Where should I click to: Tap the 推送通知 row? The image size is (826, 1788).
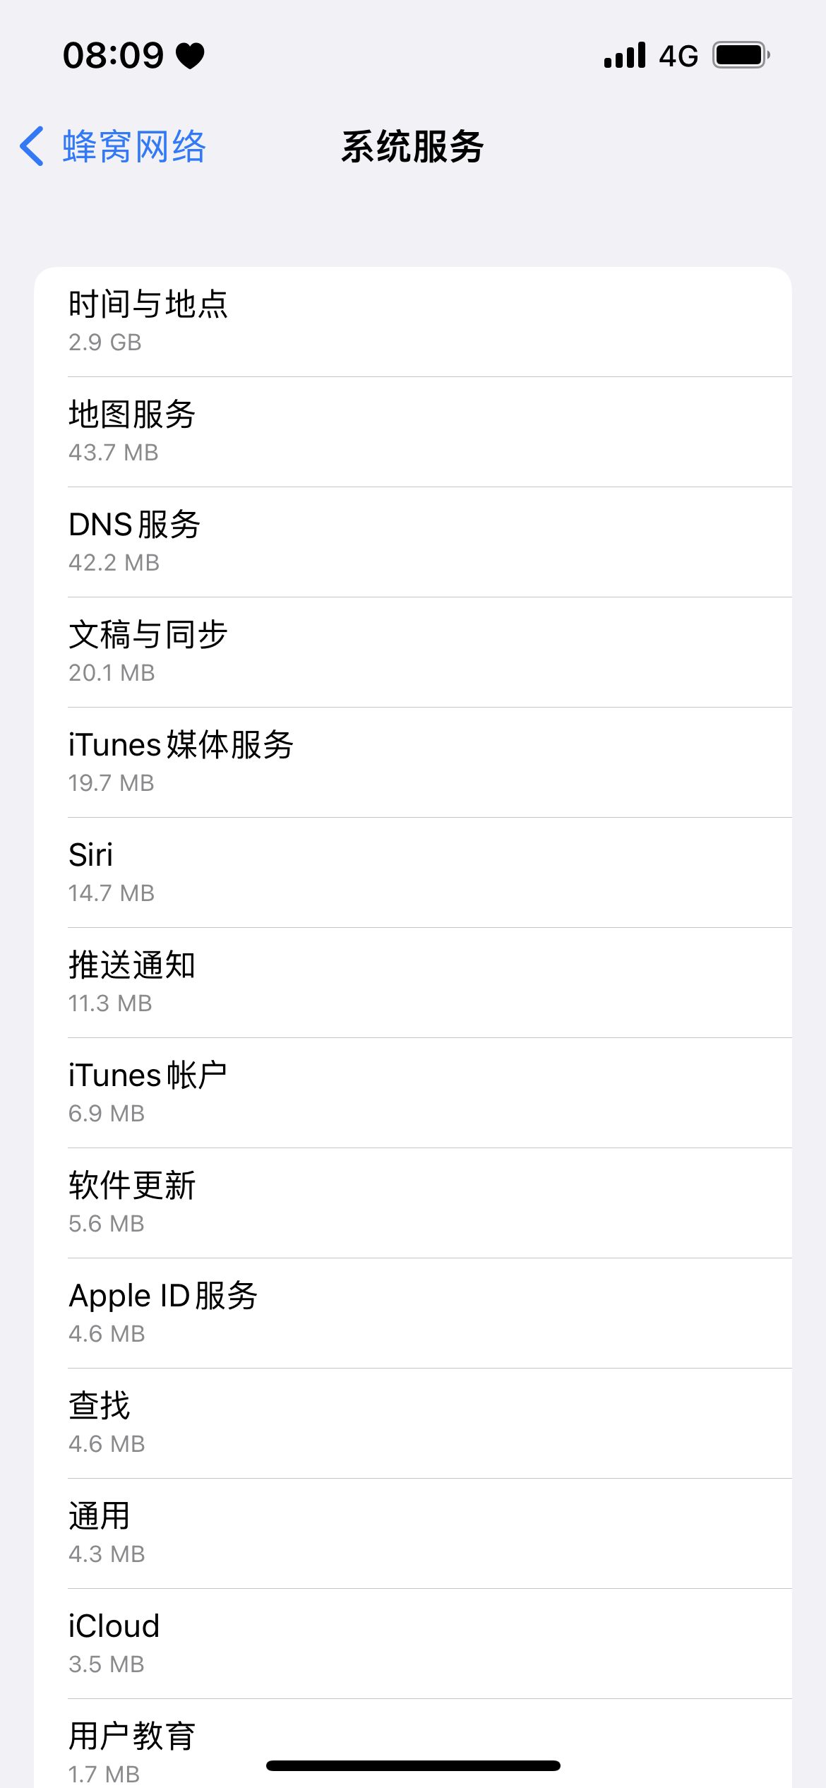(413, 983)
